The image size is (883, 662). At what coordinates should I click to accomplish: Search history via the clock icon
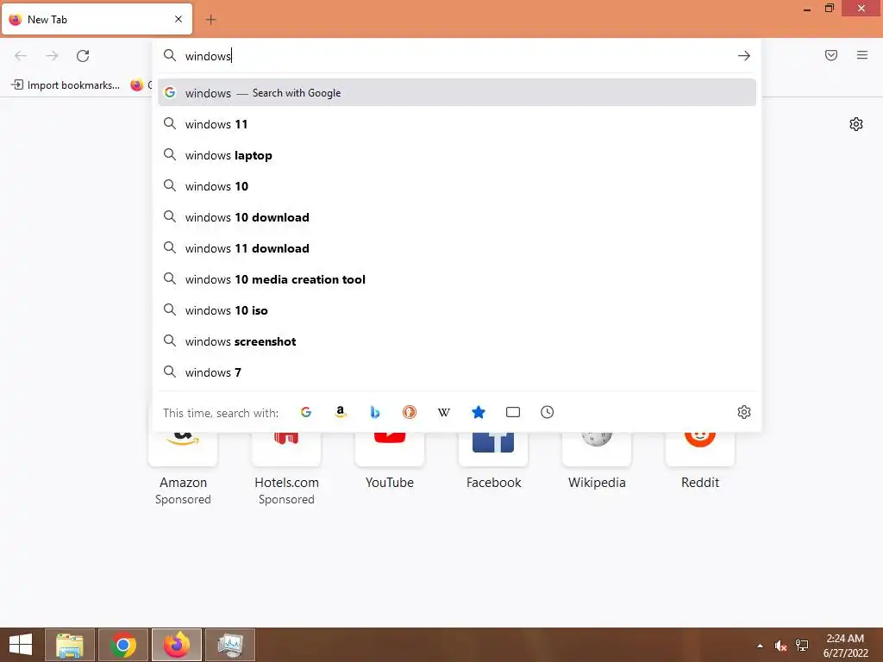[548, 412]
